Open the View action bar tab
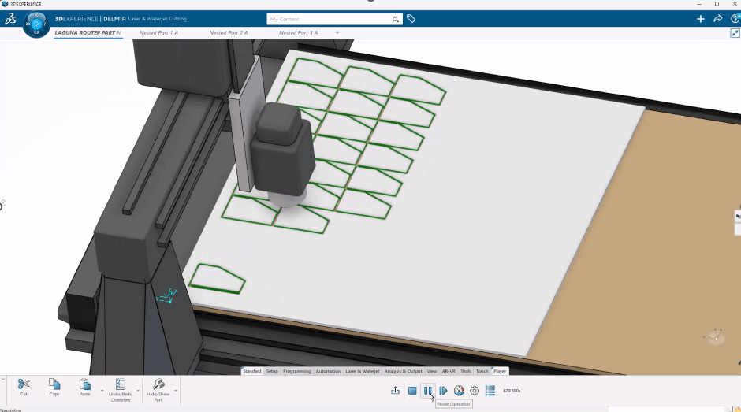Image resolution: width=741 pixels, height=412 pixels. [432, 371]
